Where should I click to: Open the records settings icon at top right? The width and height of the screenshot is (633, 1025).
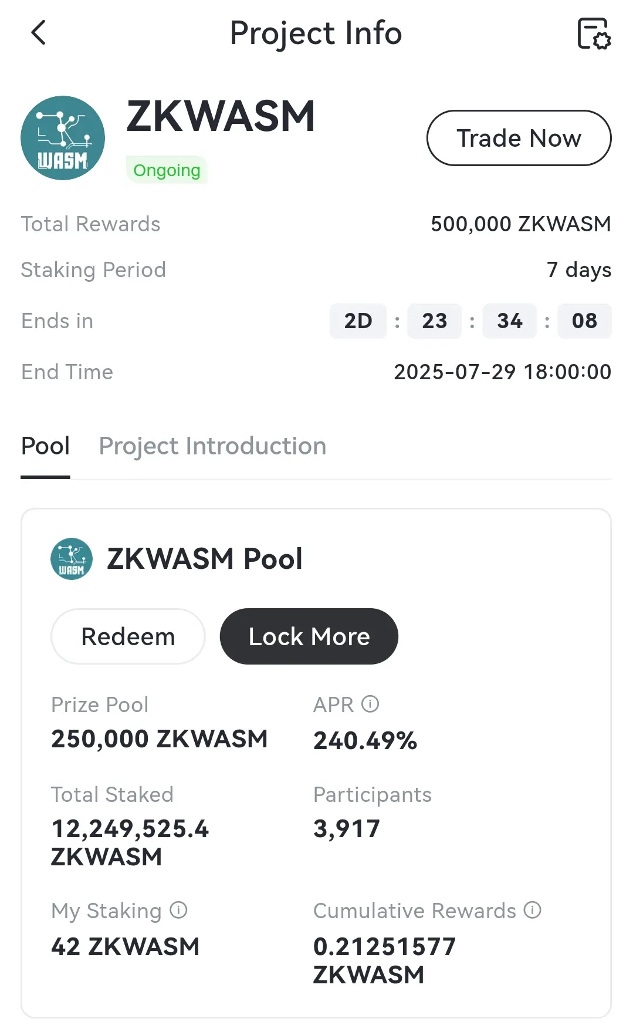click(x=594, y=33)
